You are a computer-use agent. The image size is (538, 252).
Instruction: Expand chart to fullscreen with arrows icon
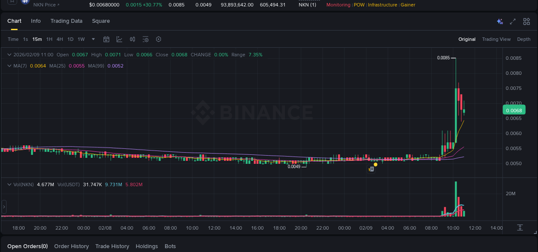pyautogui.click(x=512, y=21)
